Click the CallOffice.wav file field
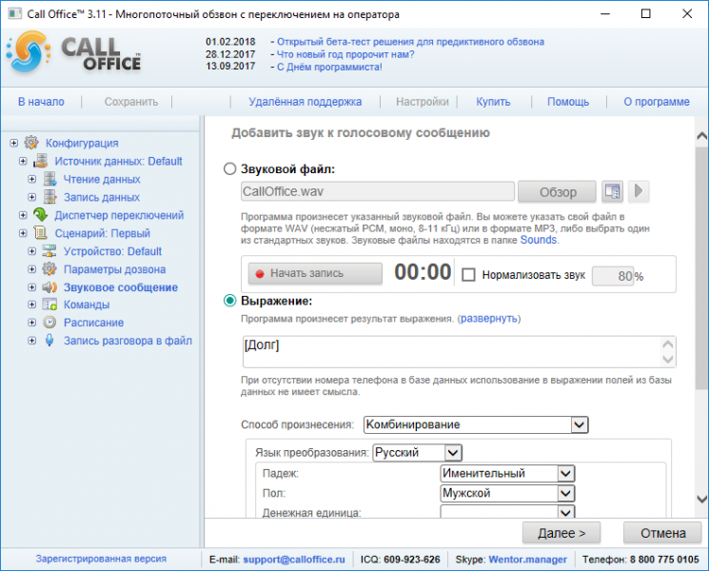709x571 pixels. pyautogui.click(x=378, y=191)
